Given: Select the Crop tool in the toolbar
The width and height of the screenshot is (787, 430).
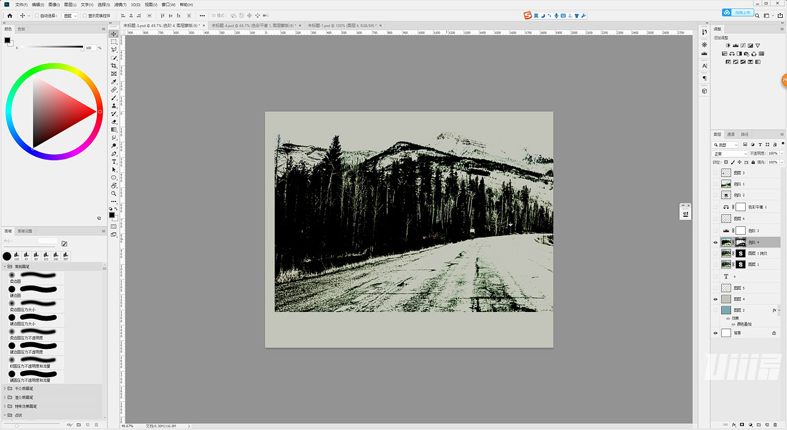Looking at the screenshot, I should coord(114,66).
